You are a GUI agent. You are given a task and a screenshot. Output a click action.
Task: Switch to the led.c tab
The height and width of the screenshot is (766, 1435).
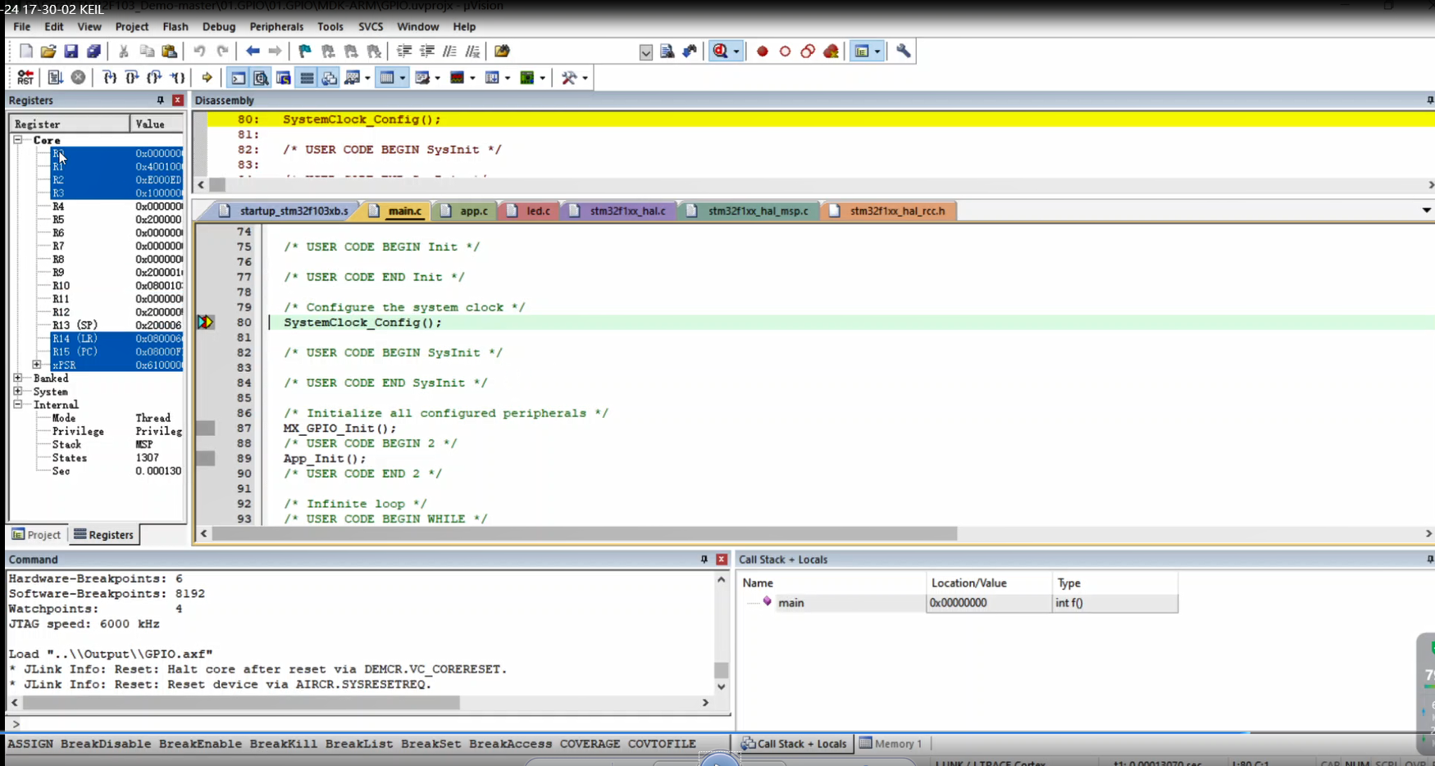tap(529, 211)
